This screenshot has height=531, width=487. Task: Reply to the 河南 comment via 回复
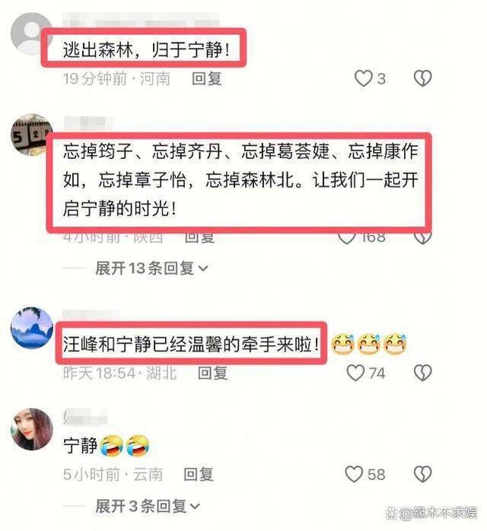pyautogui.click(x=207, y=78)
